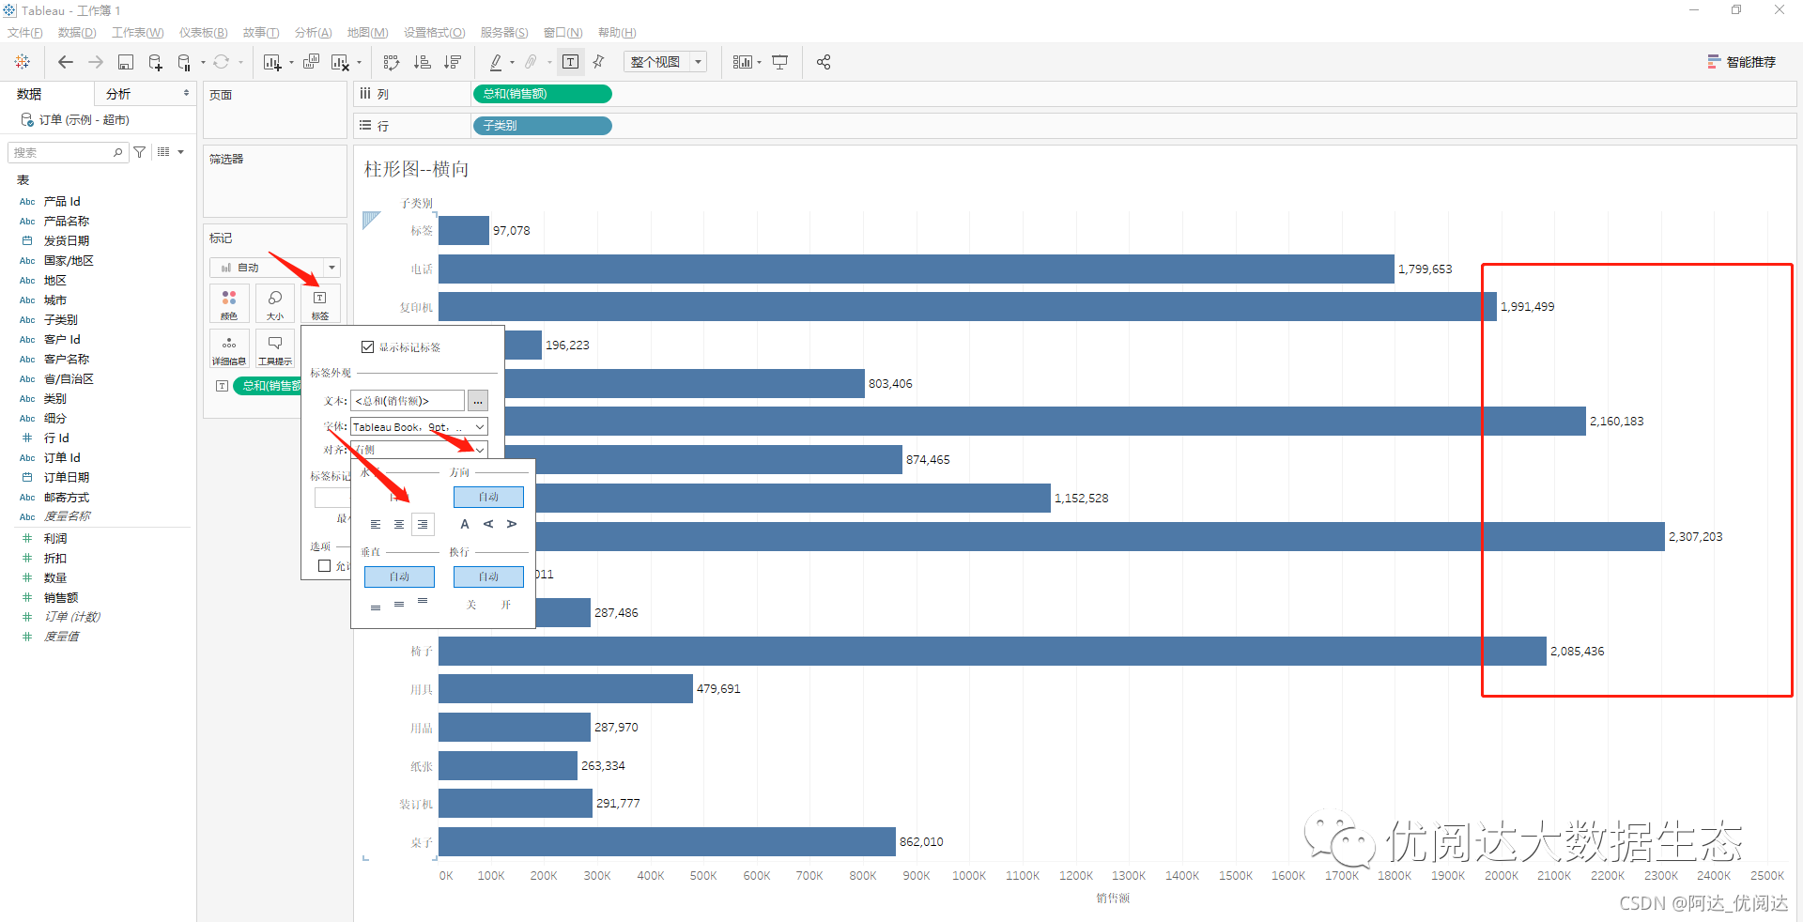Expand the highlight dropdown arrow
The width and height of the screenshot is (1803, 922).
(512, 63)
